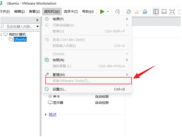Screen dimensions: 182x137
Task: Close the library panel with the X
Action: tap(37, 20)
